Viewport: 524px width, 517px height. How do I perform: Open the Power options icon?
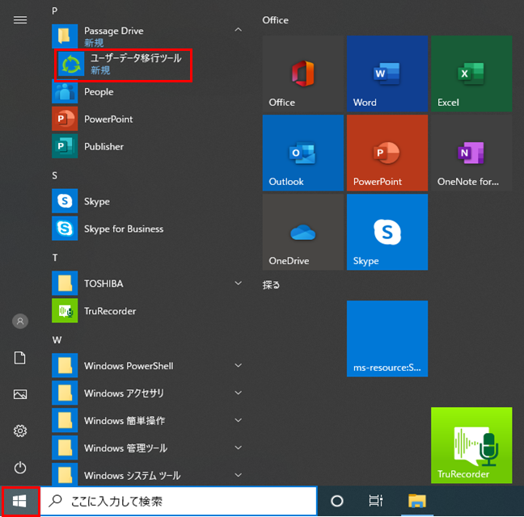(x=20, y=468)
